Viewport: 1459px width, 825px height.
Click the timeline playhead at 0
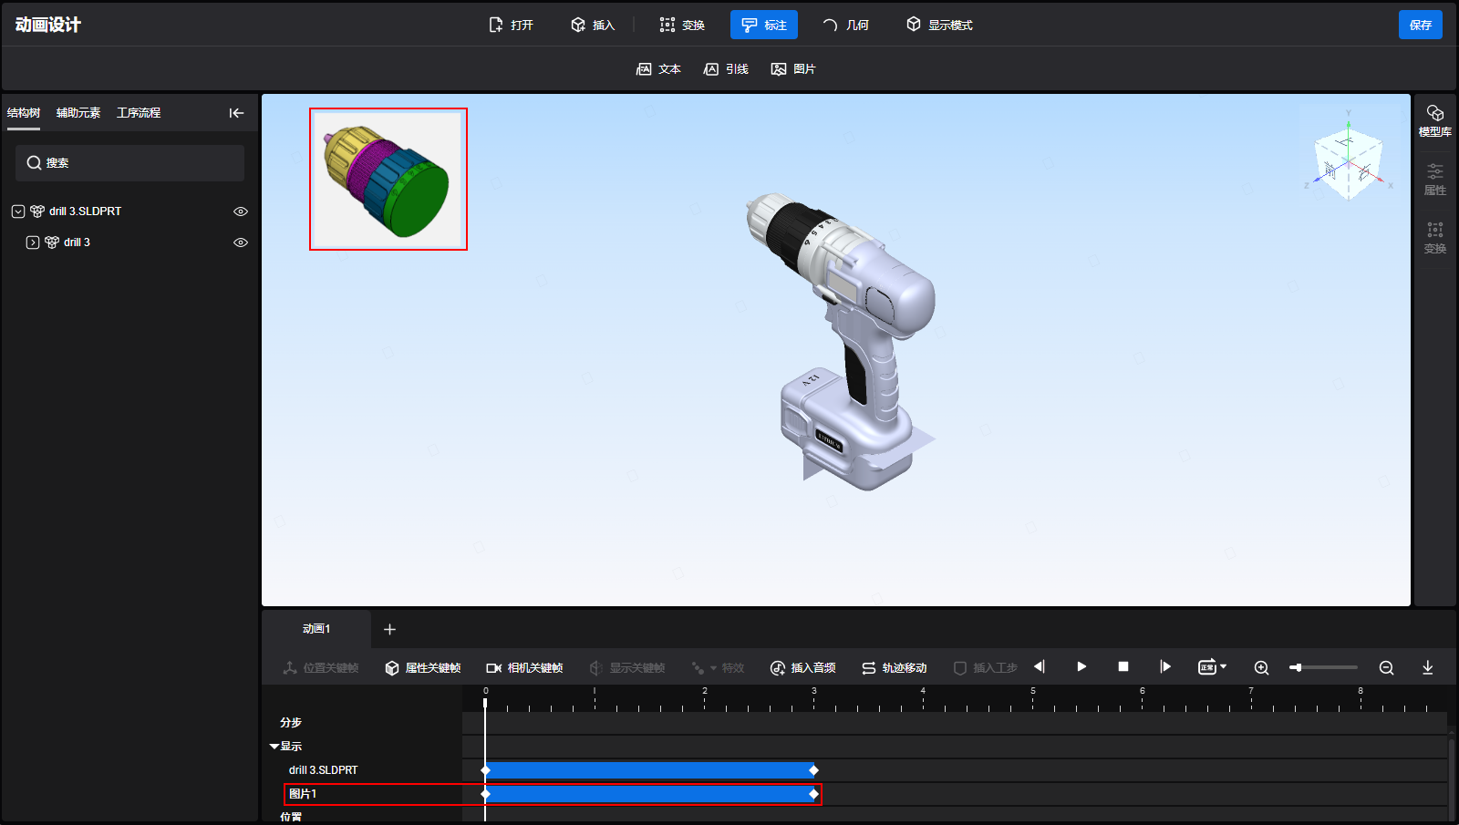click(x=485, y=703)
